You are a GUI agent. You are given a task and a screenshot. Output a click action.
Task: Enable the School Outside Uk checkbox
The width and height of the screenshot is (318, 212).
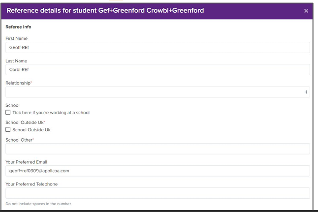point(8,130)
